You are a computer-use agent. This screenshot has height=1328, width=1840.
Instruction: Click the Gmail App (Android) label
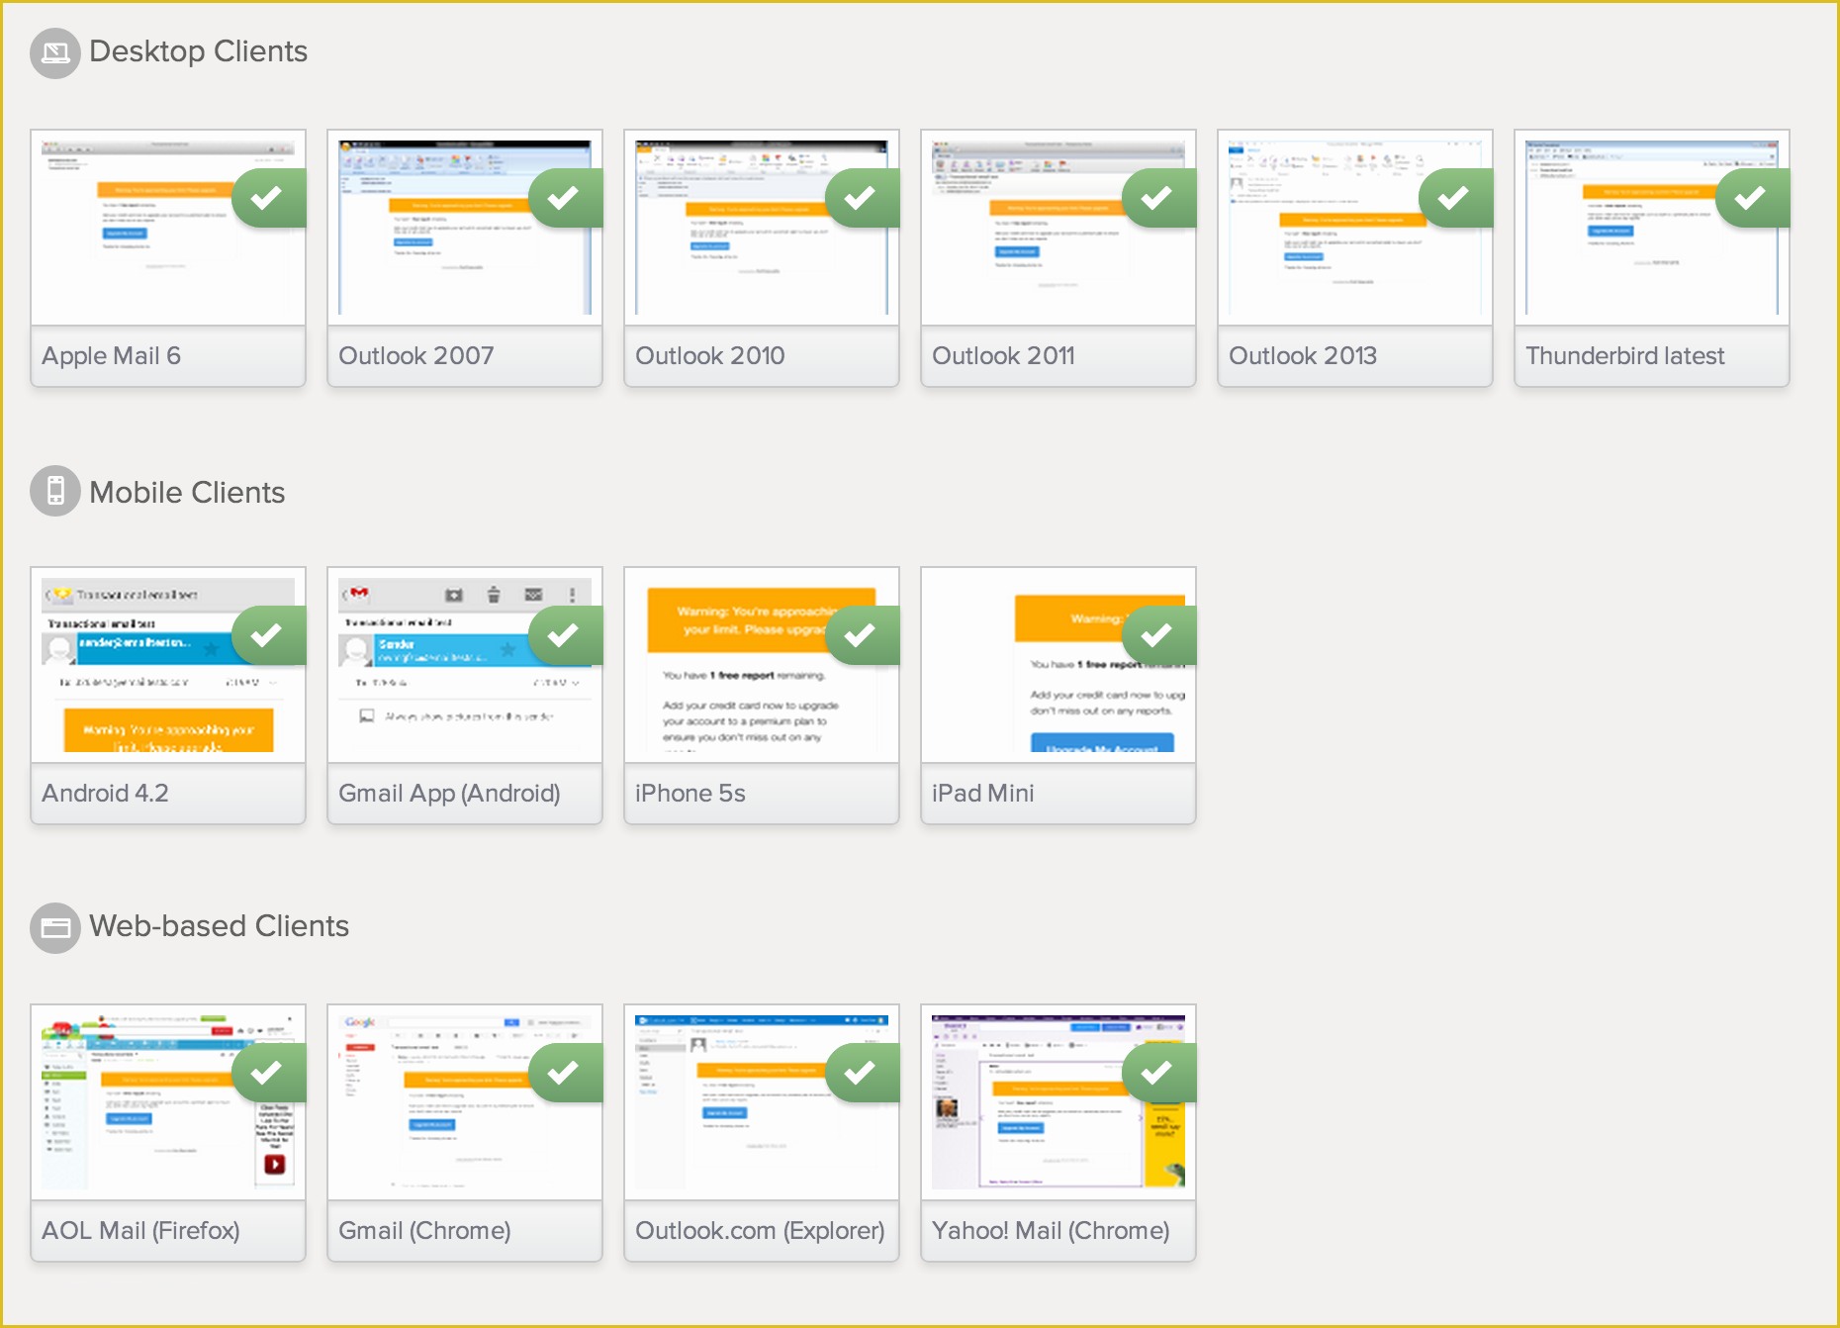pos(449,794)
